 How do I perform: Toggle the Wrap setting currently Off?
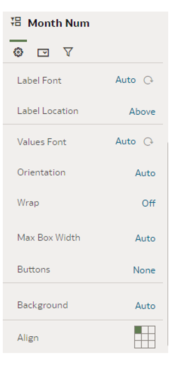[x=148, y=203]
